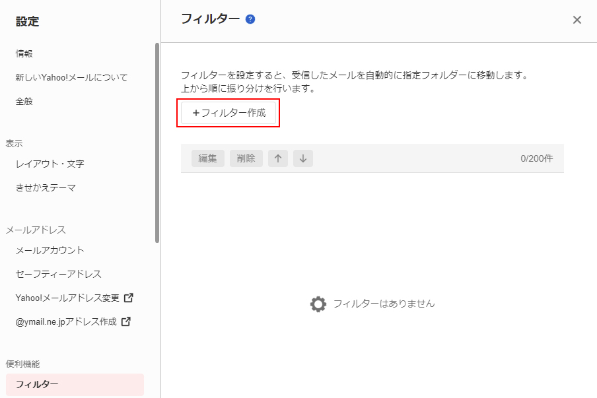This screenshot has width=597, height=398.
Task: Move filter down with the down arrow icon
Action: [303, 158]
